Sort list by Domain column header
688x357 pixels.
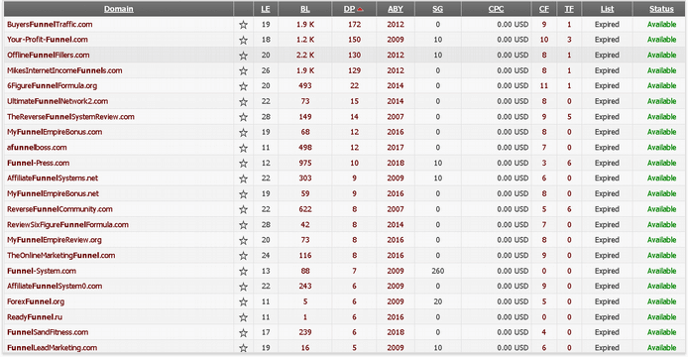(x=119, y=9)
